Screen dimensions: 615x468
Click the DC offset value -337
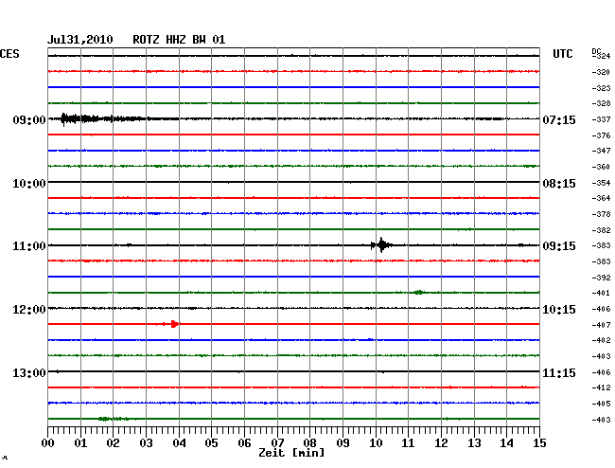point(601,119)
